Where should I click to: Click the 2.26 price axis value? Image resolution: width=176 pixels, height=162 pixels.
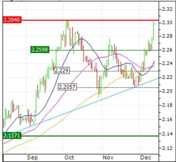[167, 50]
